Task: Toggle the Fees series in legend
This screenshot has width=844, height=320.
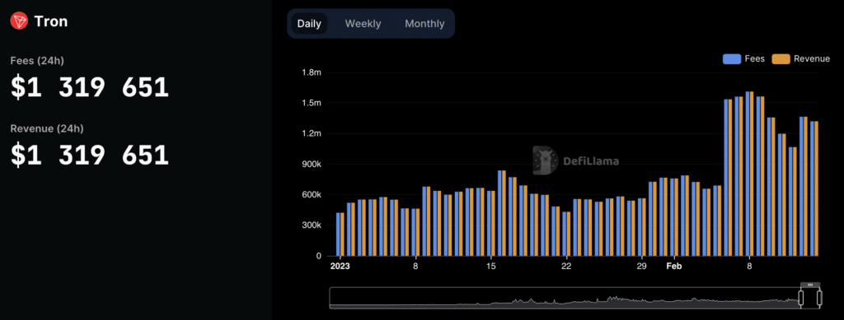Action: tap(743, 58)
